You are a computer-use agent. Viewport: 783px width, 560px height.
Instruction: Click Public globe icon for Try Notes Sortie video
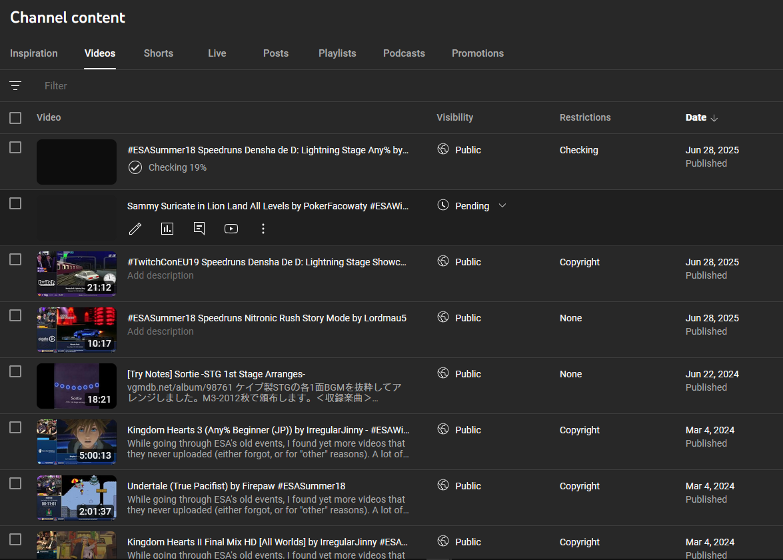pyautogui.click(x=443, y=373)
